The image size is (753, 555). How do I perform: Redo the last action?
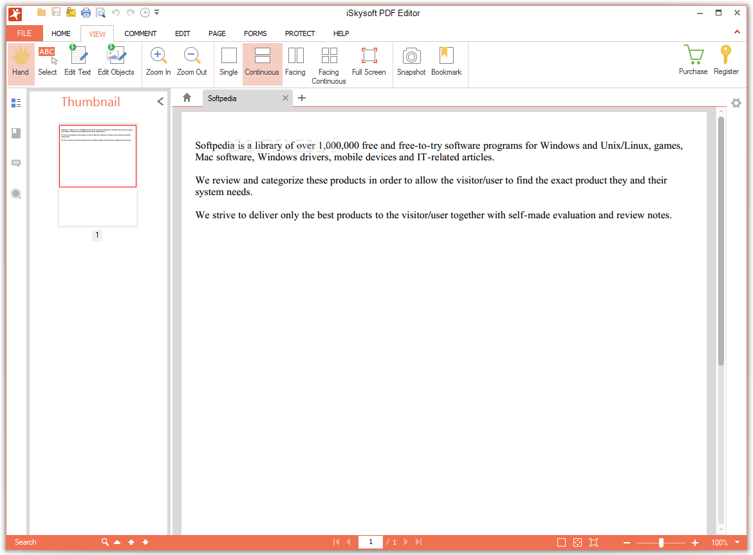131,12
